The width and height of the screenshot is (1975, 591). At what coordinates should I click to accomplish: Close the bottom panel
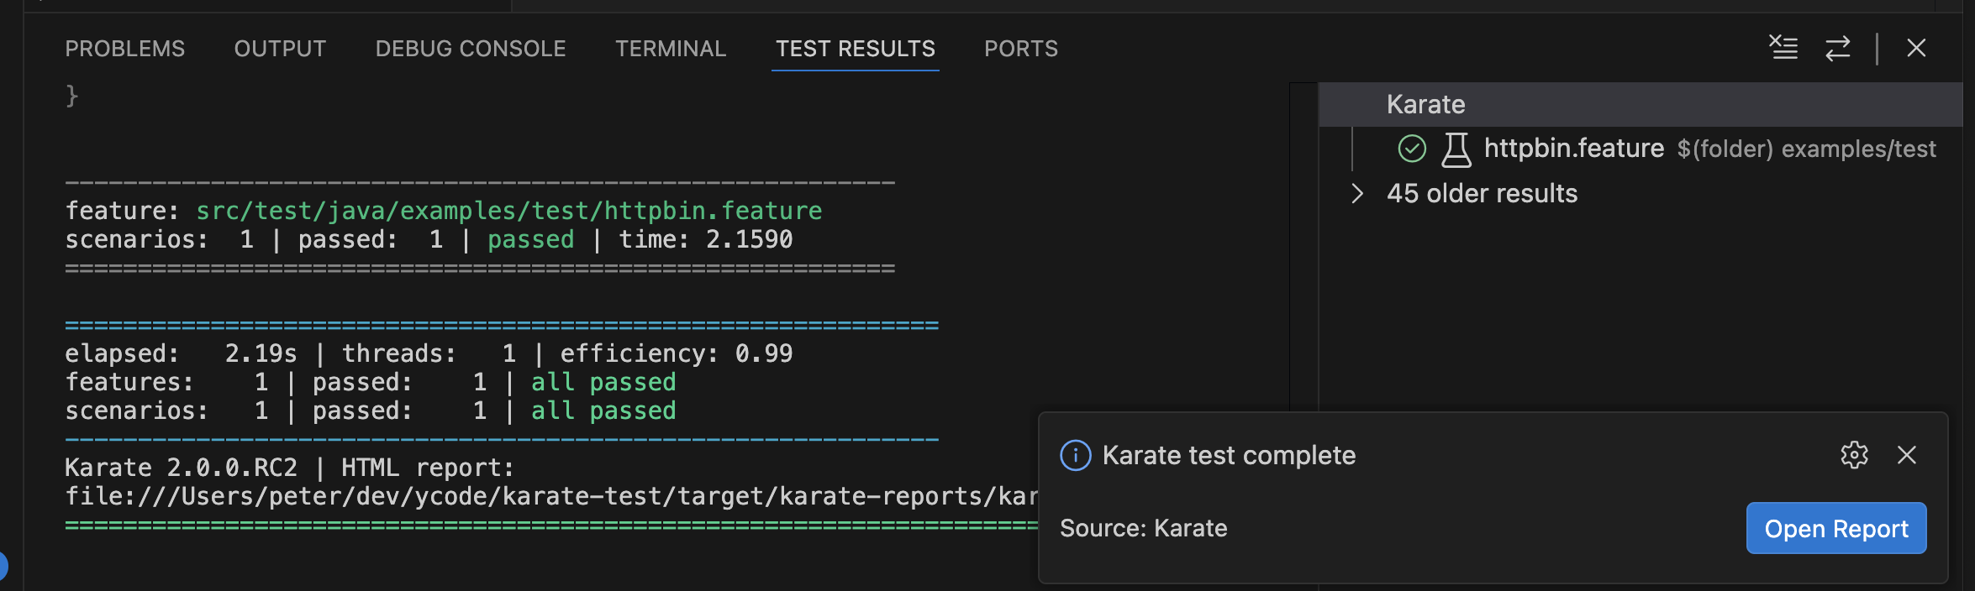(x=1916, y=48)
